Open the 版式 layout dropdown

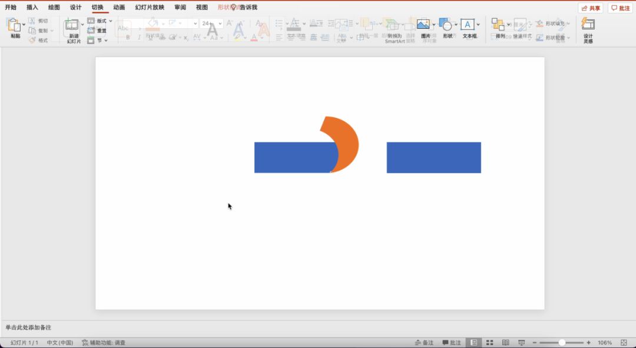tap(100, 21)
